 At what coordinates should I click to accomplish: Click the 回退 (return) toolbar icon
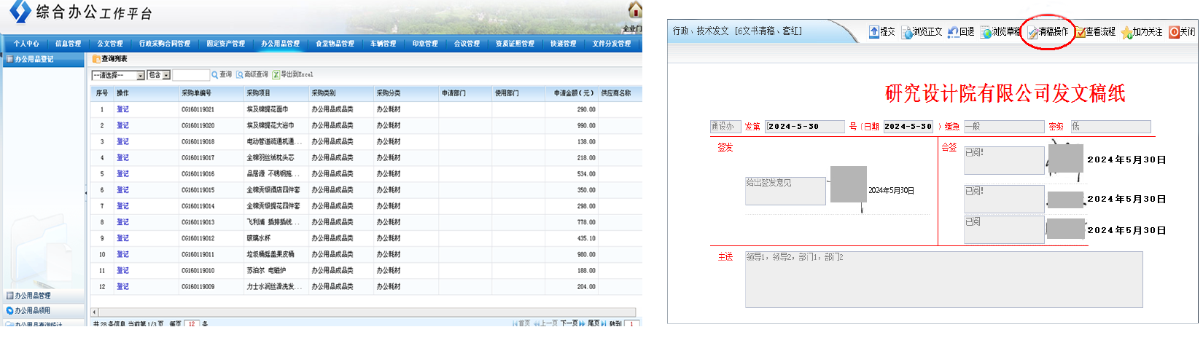952,32
